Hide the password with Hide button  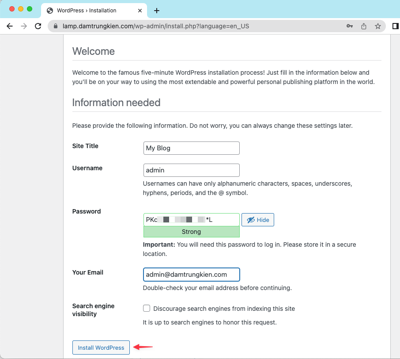(258, 220)
